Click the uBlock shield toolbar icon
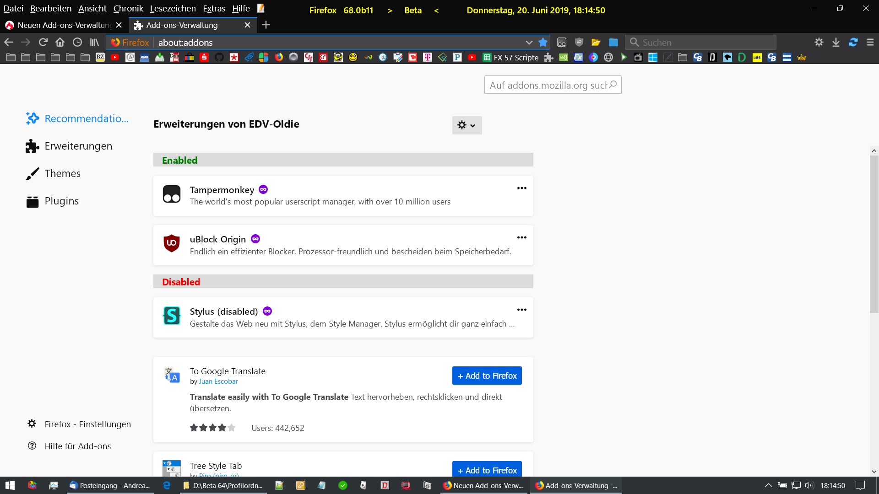Screen dimensions: 879x494 (579, 43)
